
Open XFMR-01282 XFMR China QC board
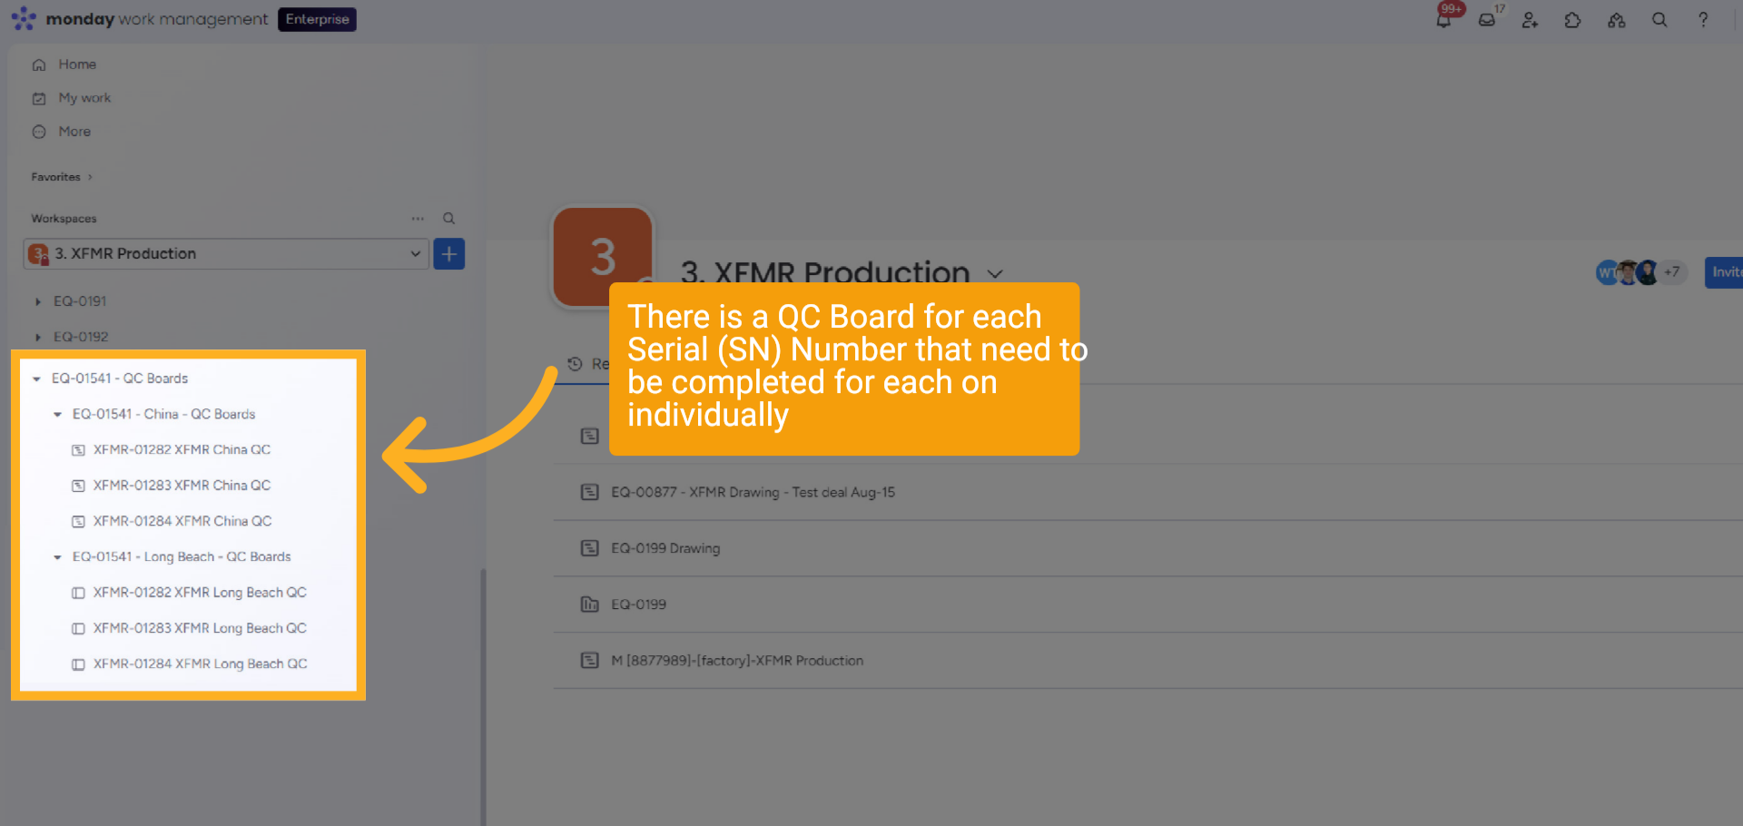tap(182, 450)
